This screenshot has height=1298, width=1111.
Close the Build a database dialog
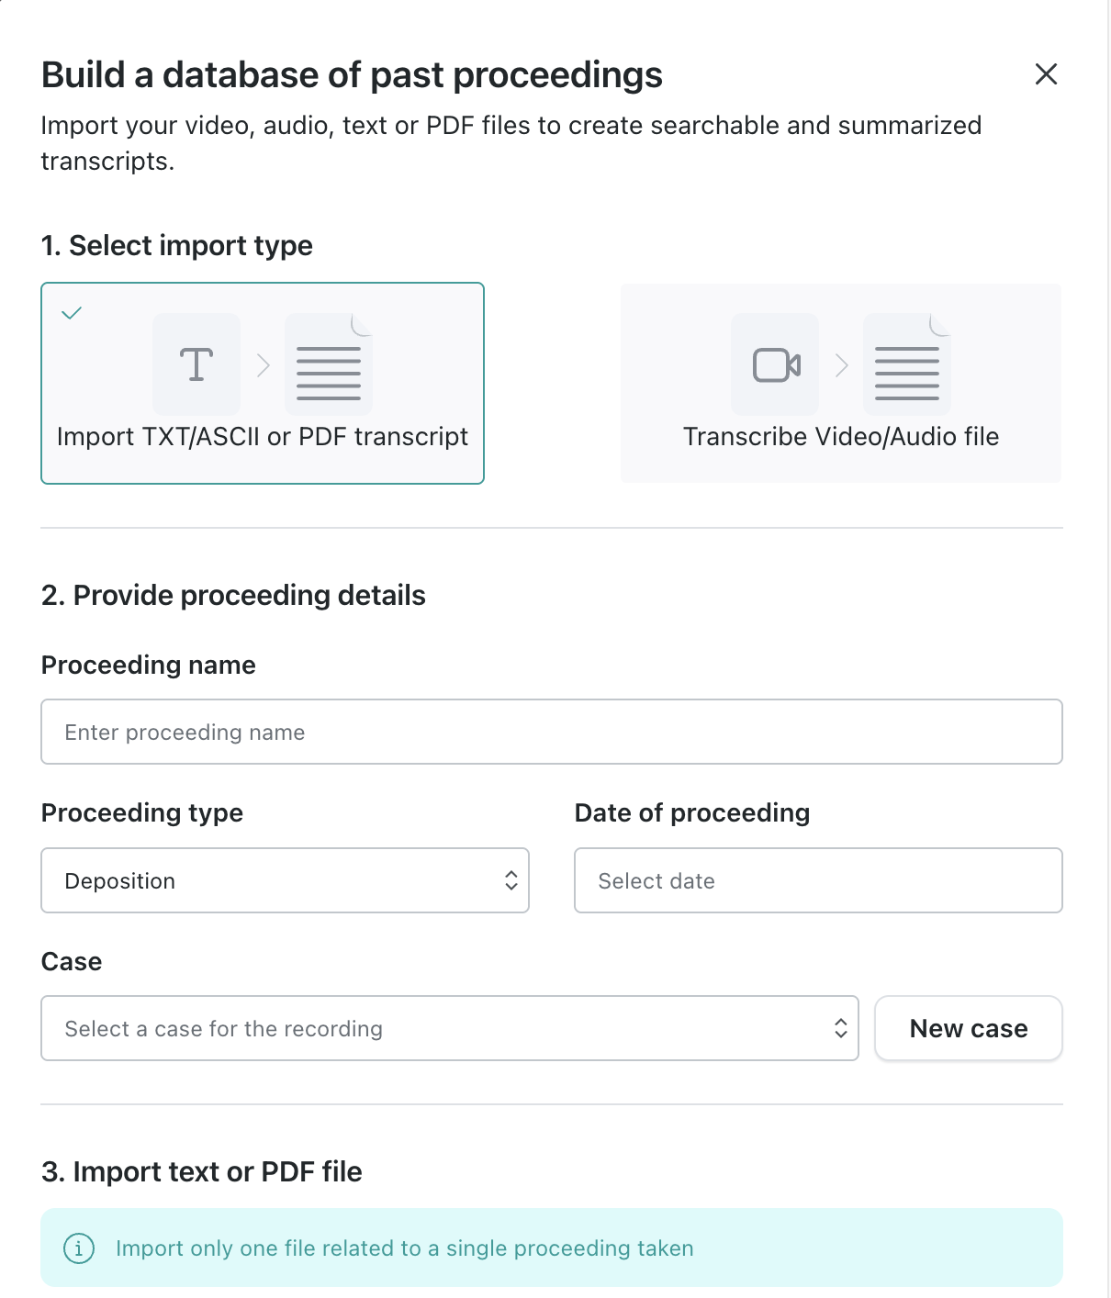click(1046, 74)
